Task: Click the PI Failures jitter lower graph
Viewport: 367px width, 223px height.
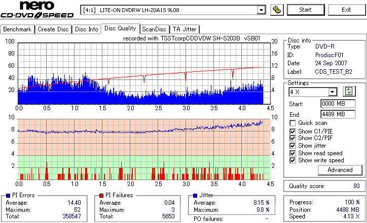Action: click(x=144, y=150)
